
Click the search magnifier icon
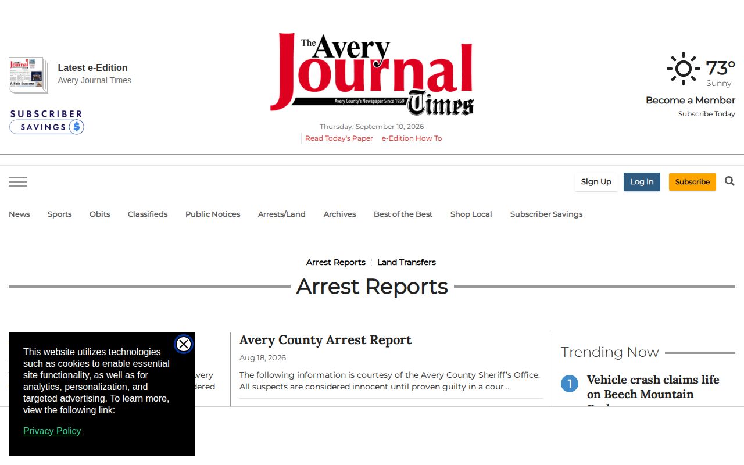730,182
